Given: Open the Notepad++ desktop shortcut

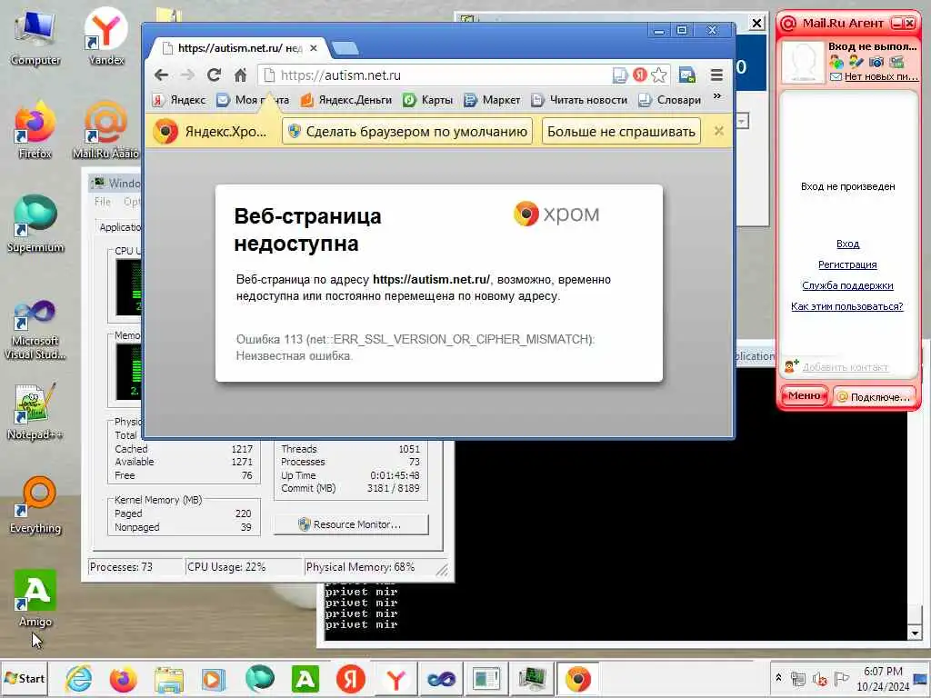Looking at the screenshot, I should [x=35, y=412].
